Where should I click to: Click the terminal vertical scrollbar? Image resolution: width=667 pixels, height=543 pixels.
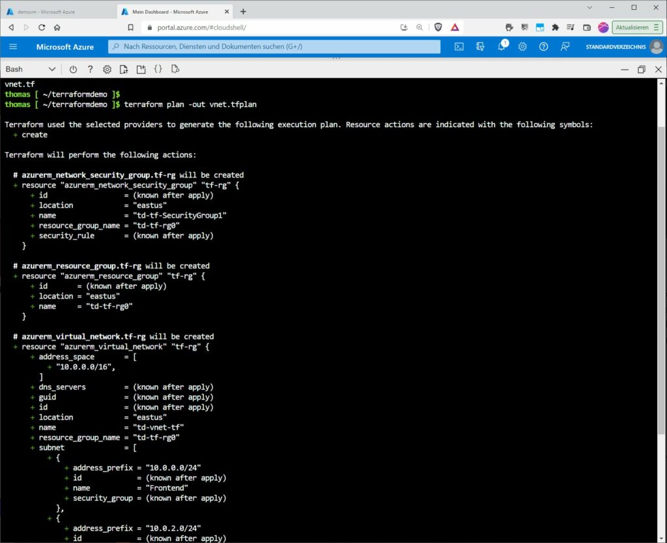click(x=661, y=281)
